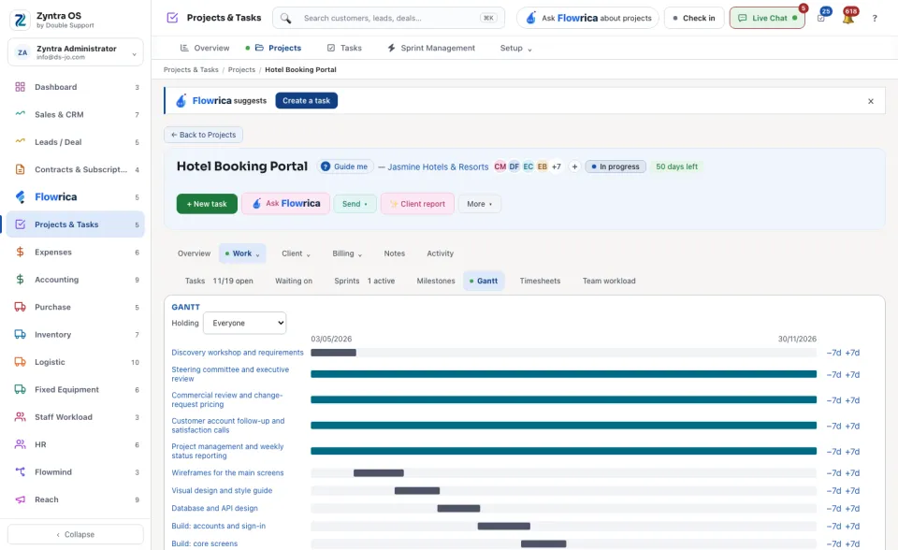The height and width of the screenshot is (550, 898).
Task: Click the Guide me button
Action: pos(345,166)
